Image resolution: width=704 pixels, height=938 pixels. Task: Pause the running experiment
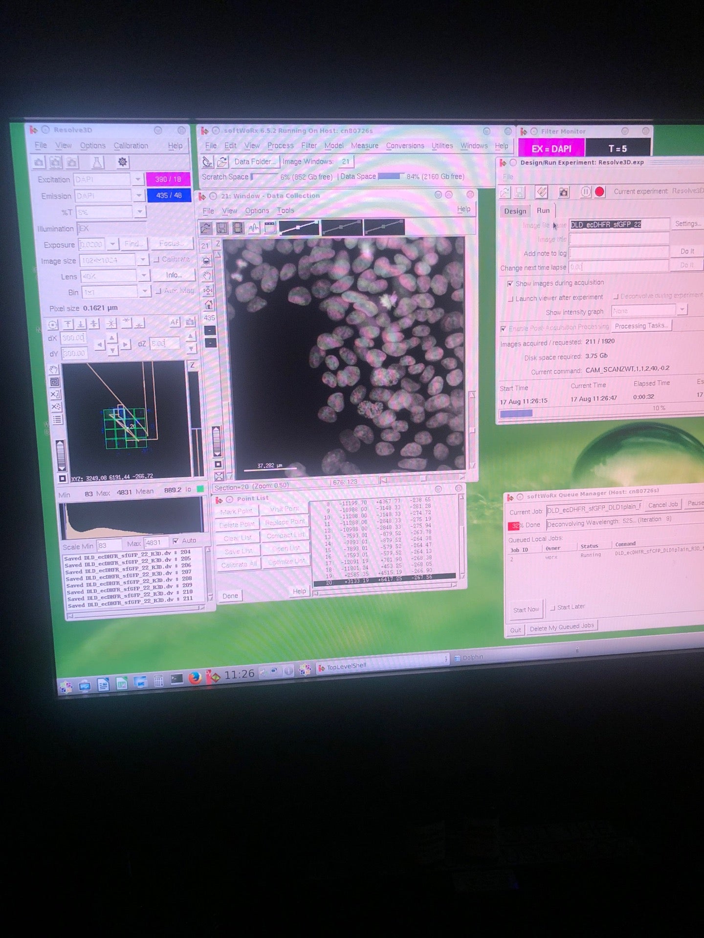tap(585, 192)
